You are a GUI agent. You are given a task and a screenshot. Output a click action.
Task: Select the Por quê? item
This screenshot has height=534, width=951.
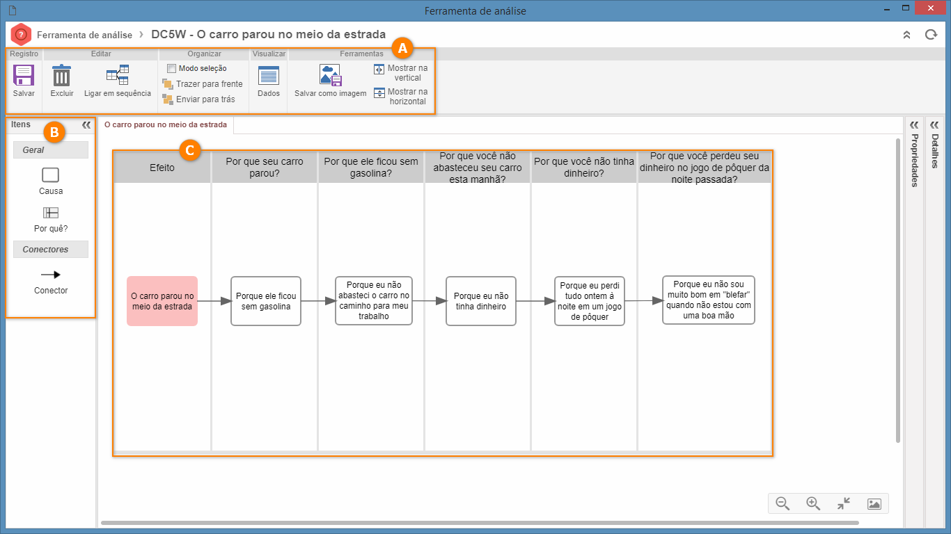click(x=51, y=213)
